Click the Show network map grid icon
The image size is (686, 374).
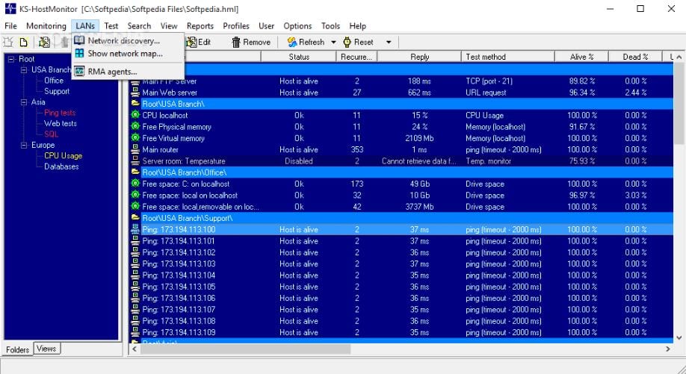[79, 53]
